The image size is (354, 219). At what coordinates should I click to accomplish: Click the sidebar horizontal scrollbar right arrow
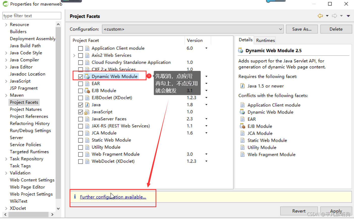52,214
